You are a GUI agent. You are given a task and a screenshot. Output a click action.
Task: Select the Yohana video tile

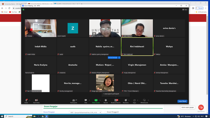tap(41, 28)
